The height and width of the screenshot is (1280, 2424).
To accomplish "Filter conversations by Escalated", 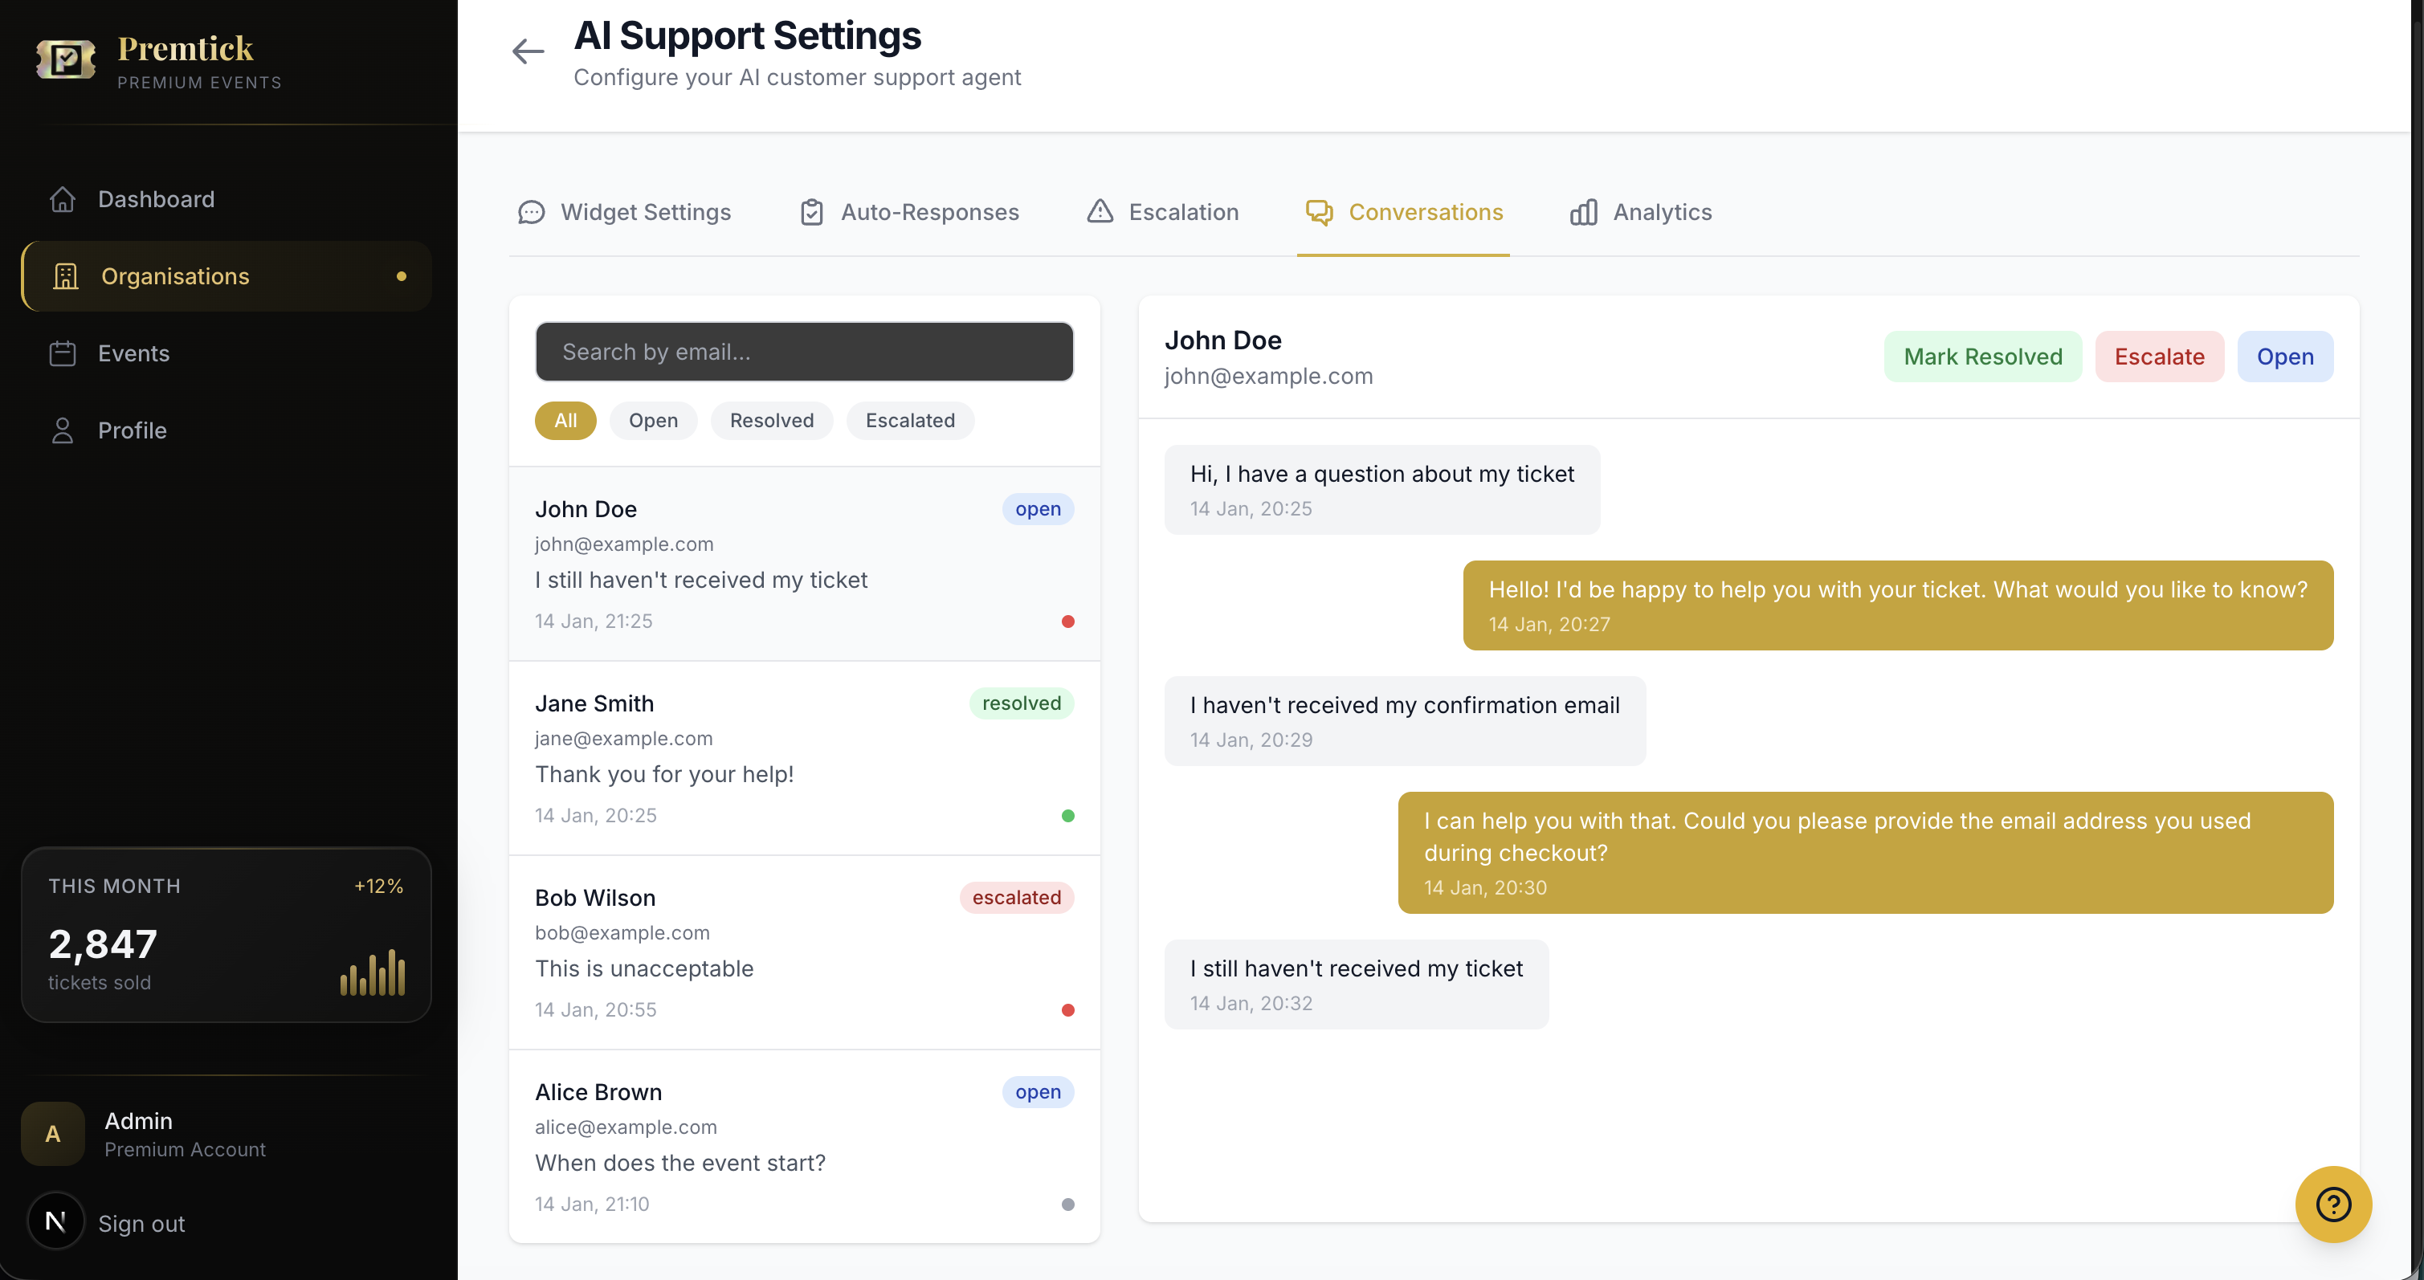I will click(909, 421).
